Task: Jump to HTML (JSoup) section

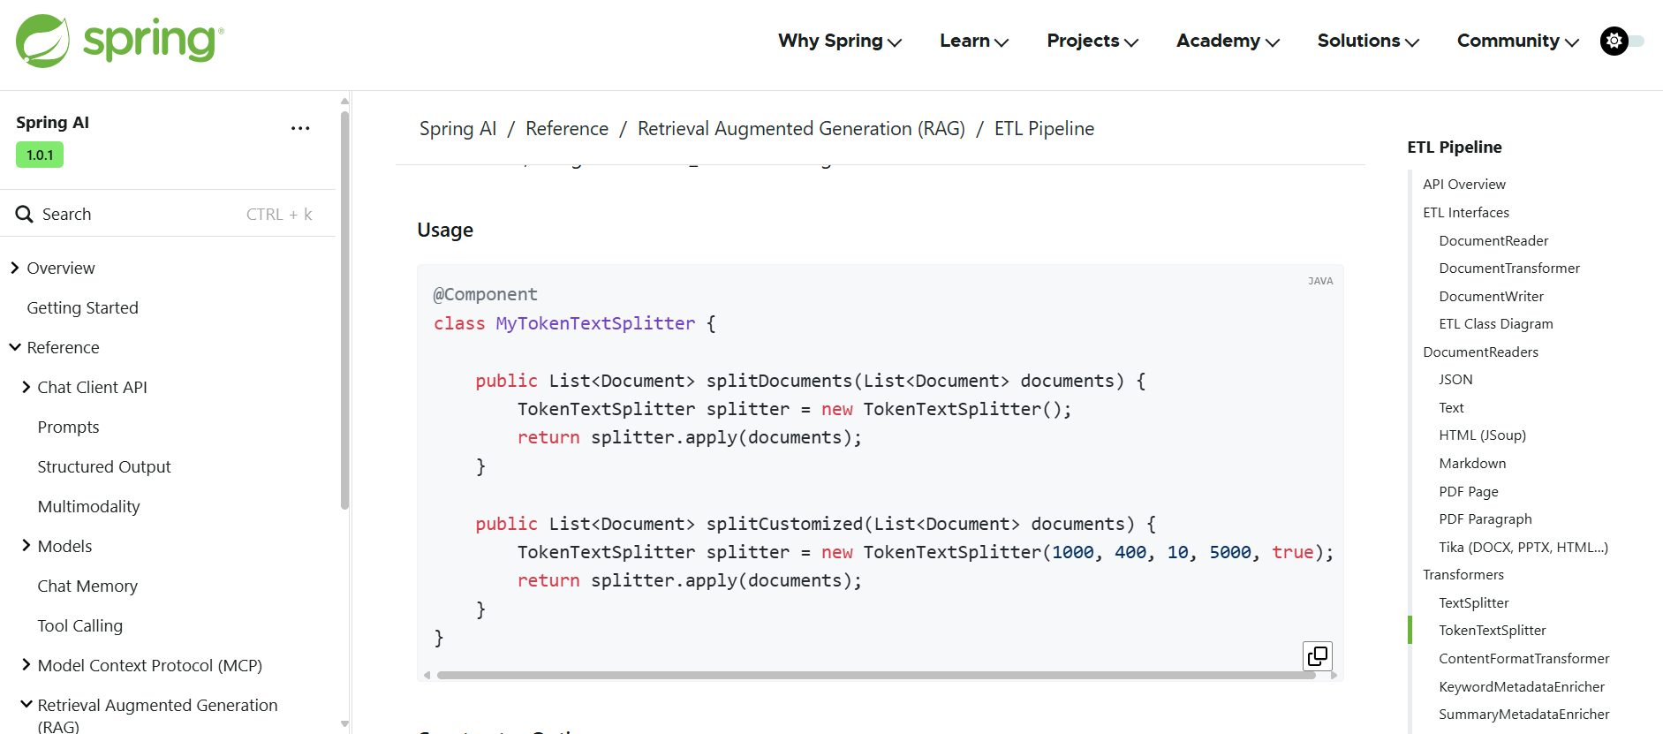Action: point(1482,435)
